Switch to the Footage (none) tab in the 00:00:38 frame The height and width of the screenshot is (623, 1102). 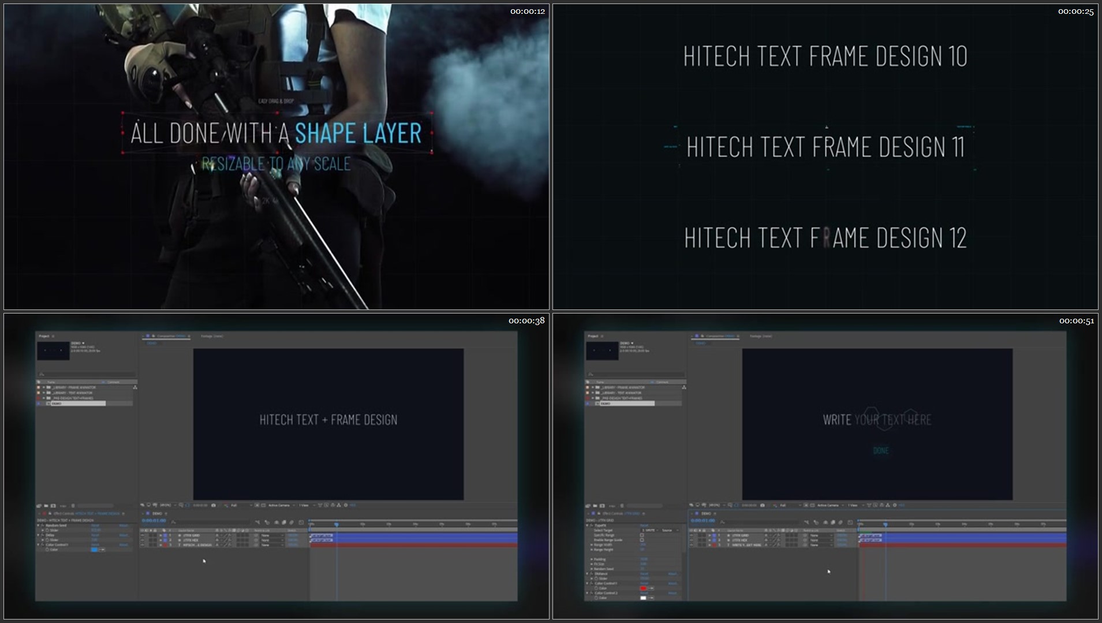click(211, 336)
